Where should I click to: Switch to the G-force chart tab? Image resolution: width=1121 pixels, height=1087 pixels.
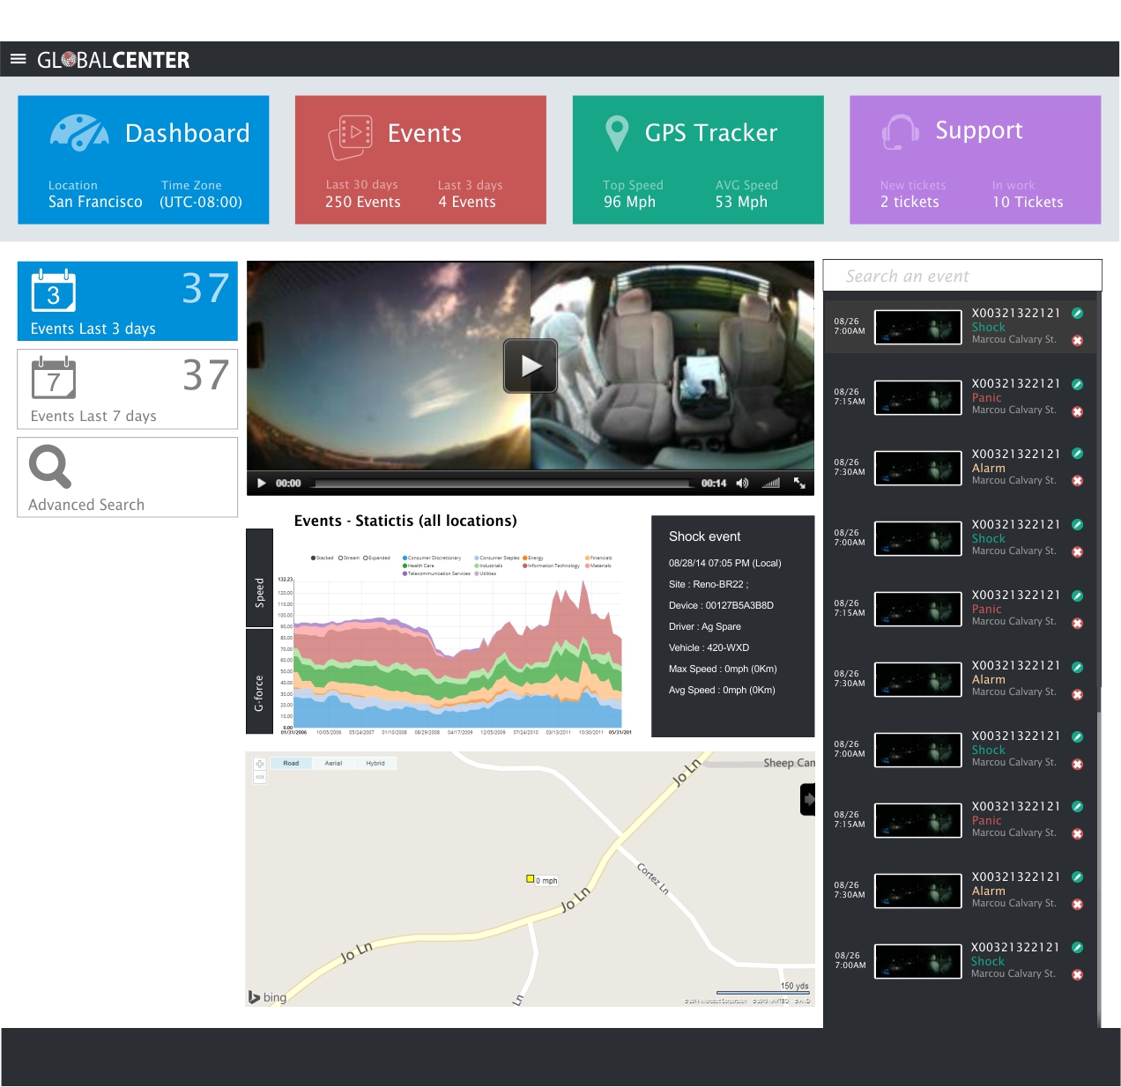[x=259, y=682]
